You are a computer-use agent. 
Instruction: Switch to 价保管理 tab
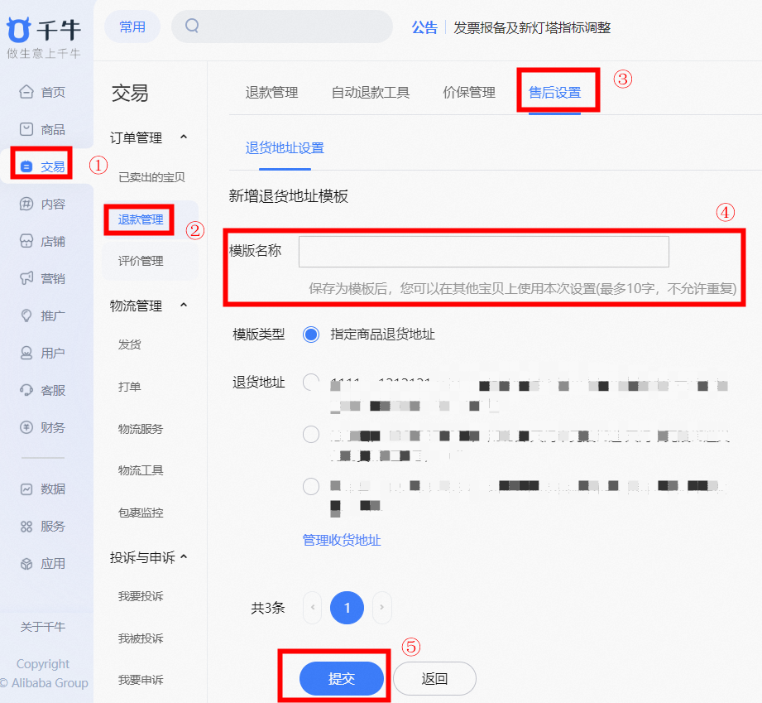pos(469,92)
